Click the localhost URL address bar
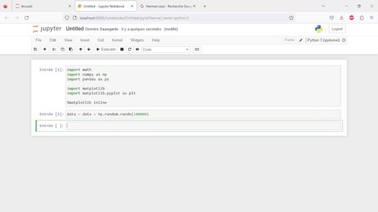The height and width of the screenshot is (212, 378). tap(178, 18)
